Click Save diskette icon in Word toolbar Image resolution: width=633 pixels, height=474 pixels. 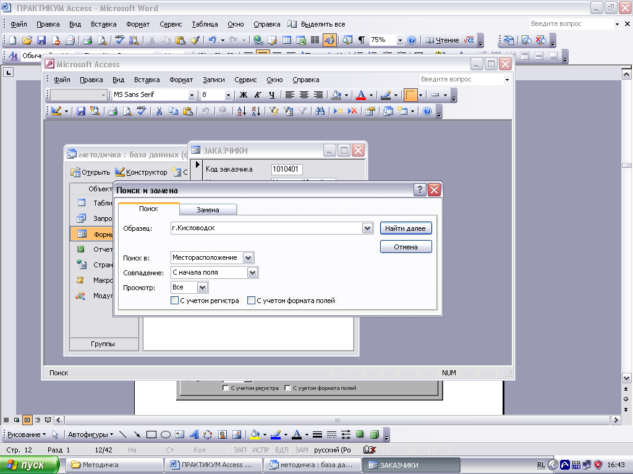(x=41, y=40)
